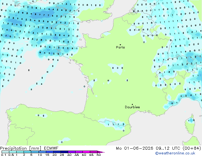Pick legend swatch between 0.5 and 1
The height and width of the screenshot is (156, 202).
tap(13, 152)
